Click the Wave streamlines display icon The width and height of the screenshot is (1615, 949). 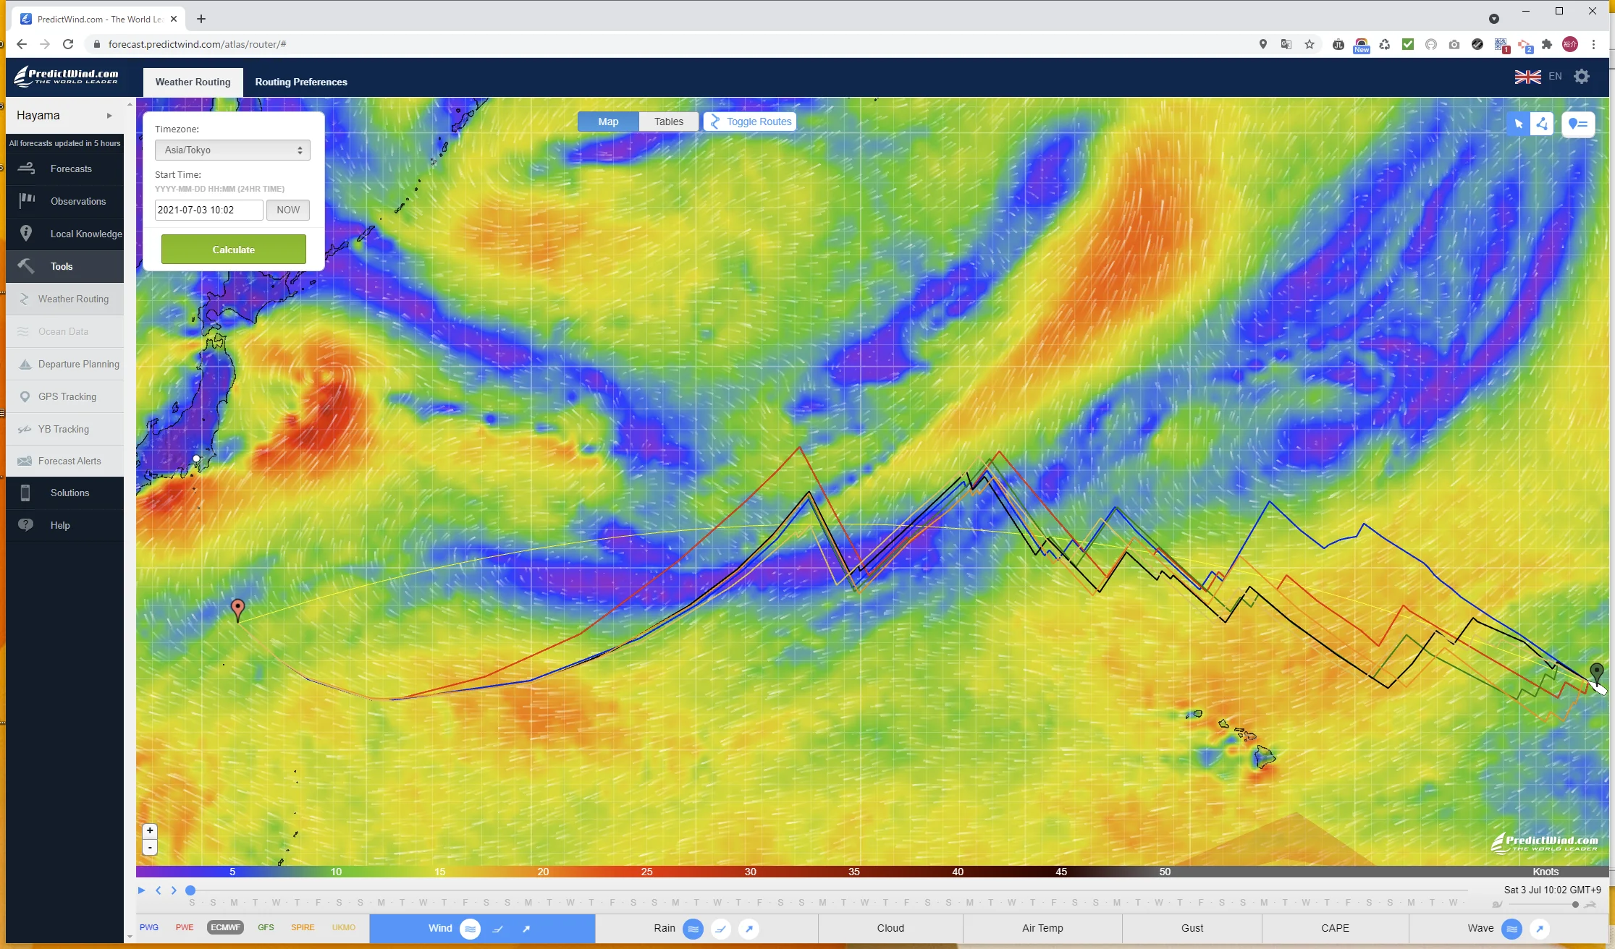[1511, 929]
